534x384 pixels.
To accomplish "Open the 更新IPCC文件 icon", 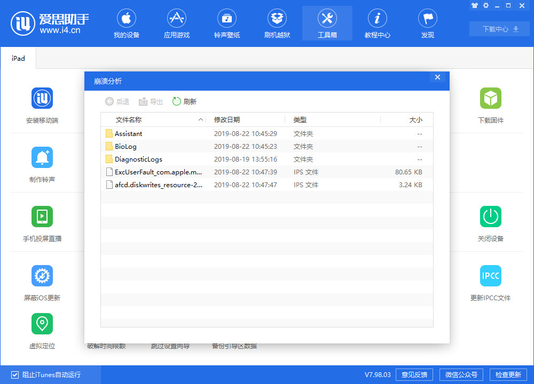I will [x=490, y=276].
